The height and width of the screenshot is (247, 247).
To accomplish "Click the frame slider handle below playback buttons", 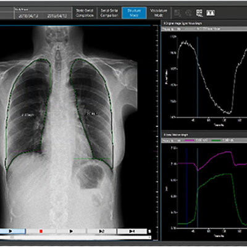I will [12, 237].
